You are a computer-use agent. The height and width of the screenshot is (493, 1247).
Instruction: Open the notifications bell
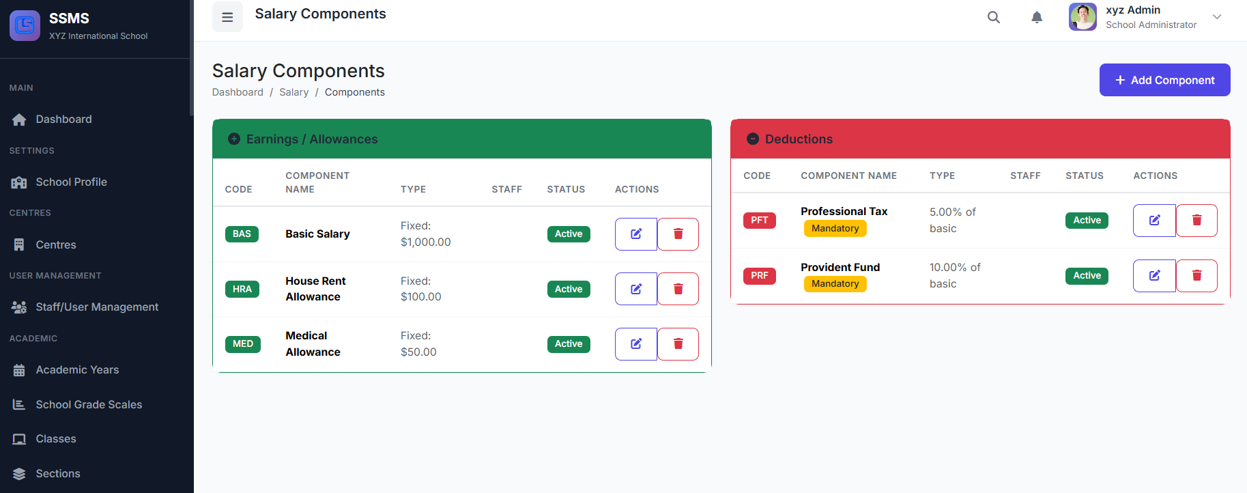(x=1036, y=17)
